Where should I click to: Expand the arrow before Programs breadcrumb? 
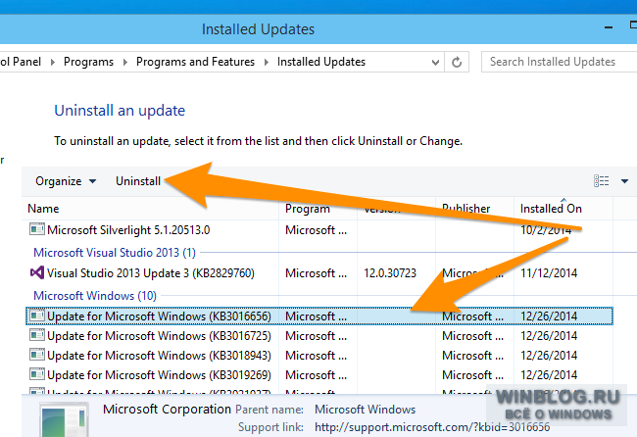(x=52, y=62)
